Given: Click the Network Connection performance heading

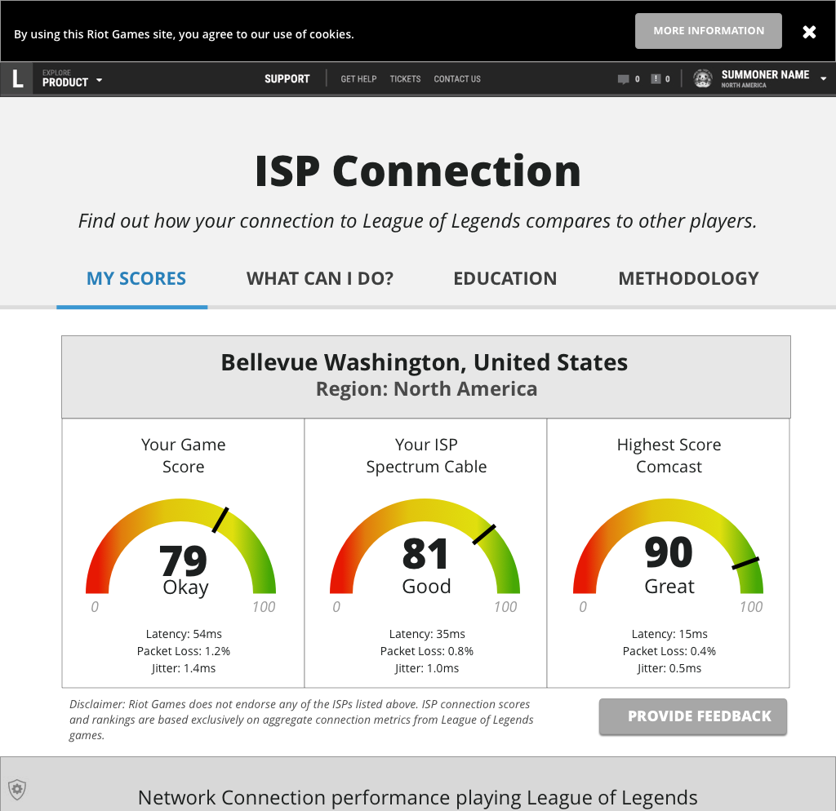Looking at the screenshot, I should pos(417,798).
